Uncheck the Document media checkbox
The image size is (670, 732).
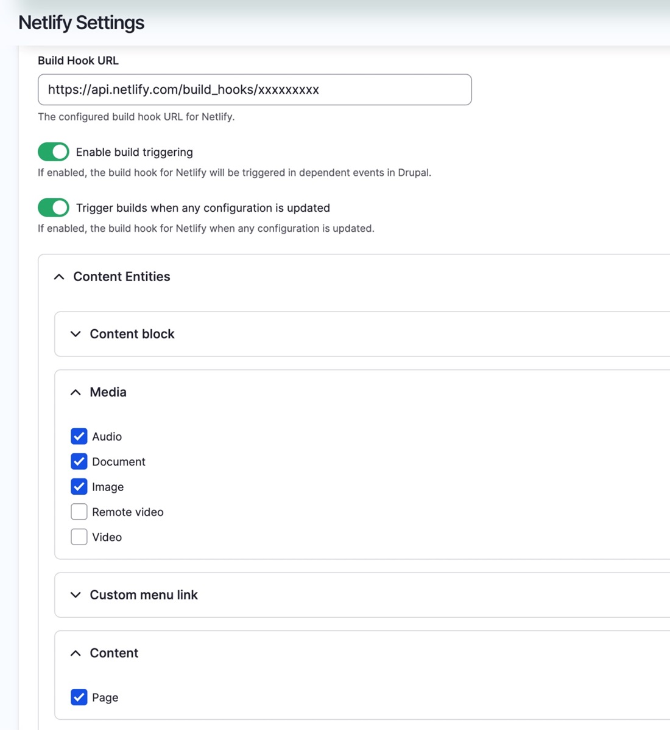pos(79,461)
